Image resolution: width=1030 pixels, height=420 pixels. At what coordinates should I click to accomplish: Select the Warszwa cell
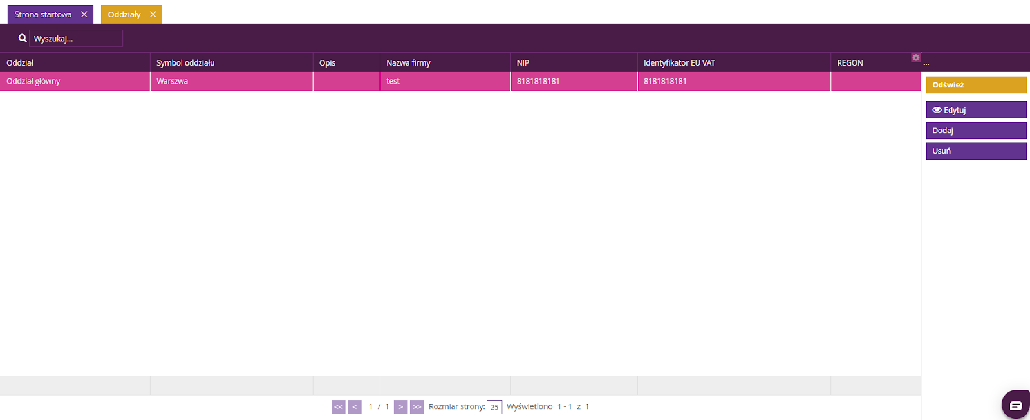(x=231, y=81)
